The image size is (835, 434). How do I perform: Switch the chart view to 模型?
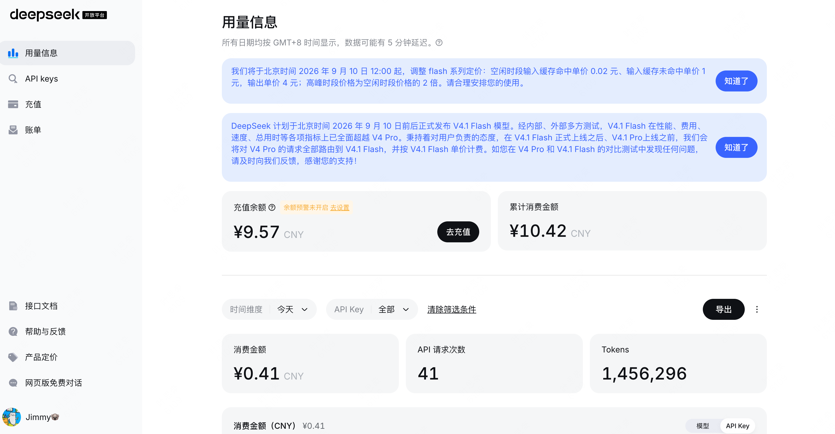pos(703,426)
